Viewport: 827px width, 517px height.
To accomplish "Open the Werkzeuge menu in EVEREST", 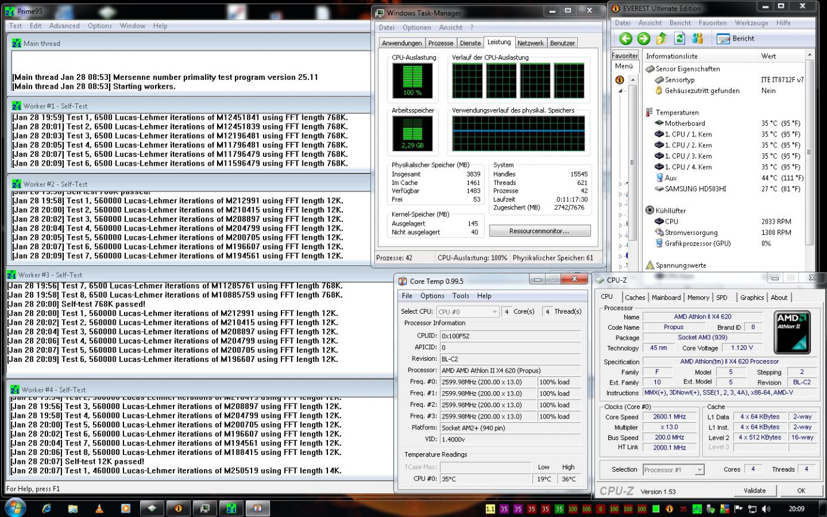I will click(x=751, y=23).
